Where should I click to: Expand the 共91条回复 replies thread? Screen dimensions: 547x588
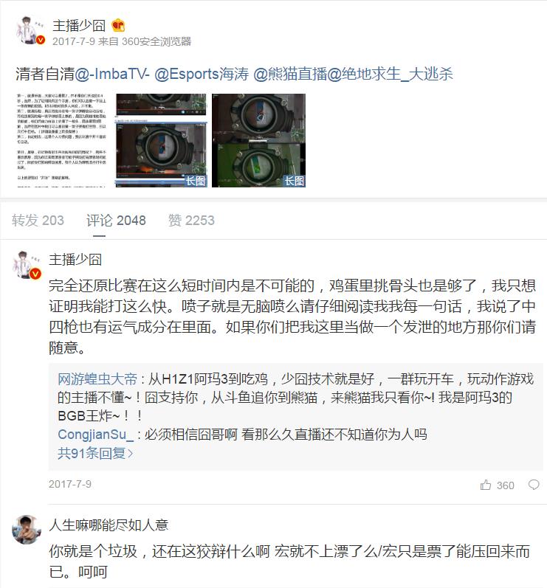point(95,454)
